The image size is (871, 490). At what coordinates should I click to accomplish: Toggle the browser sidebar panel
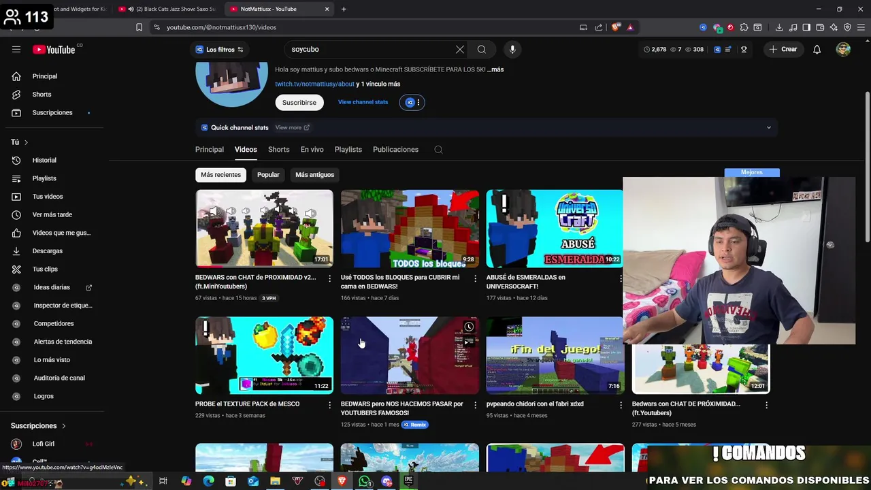[x=806, y=27]
